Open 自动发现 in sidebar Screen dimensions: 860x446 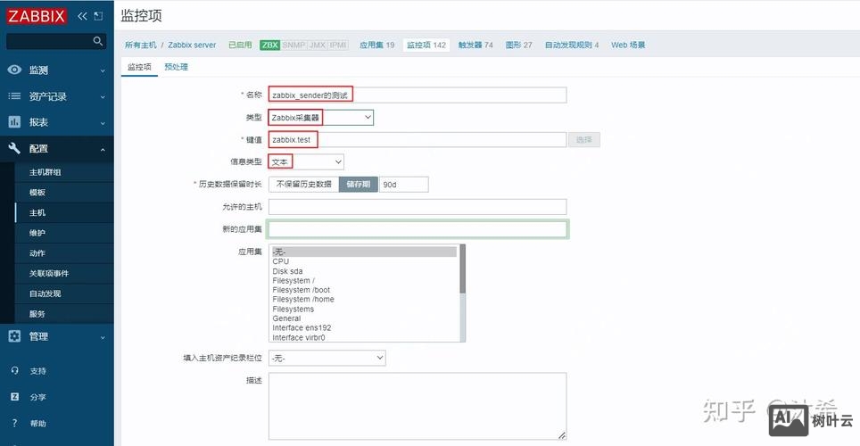coord(64,293)
